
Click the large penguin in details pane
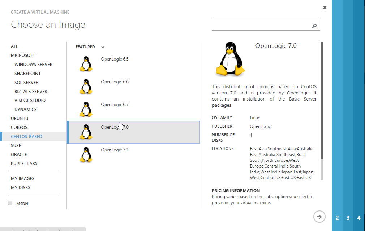230,59
